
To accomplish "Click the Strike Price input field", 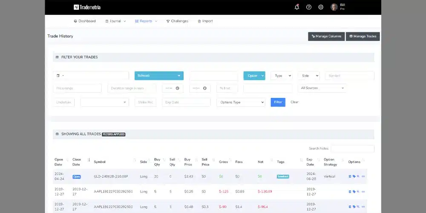I will click(145, 102).
